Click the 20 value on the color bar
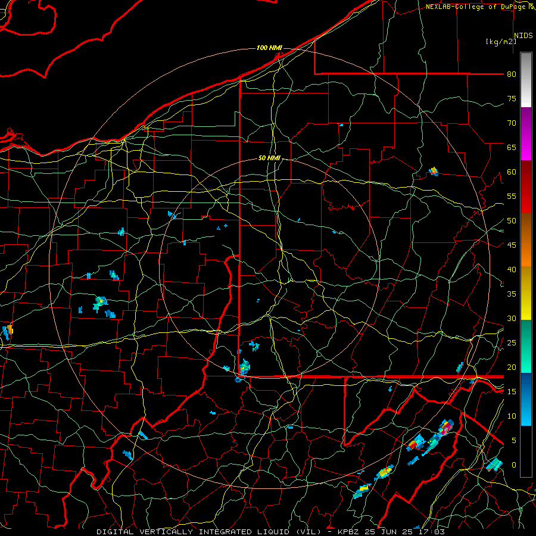Image resolution: width=536 pixels, height=536 pixels. point(512,367)
